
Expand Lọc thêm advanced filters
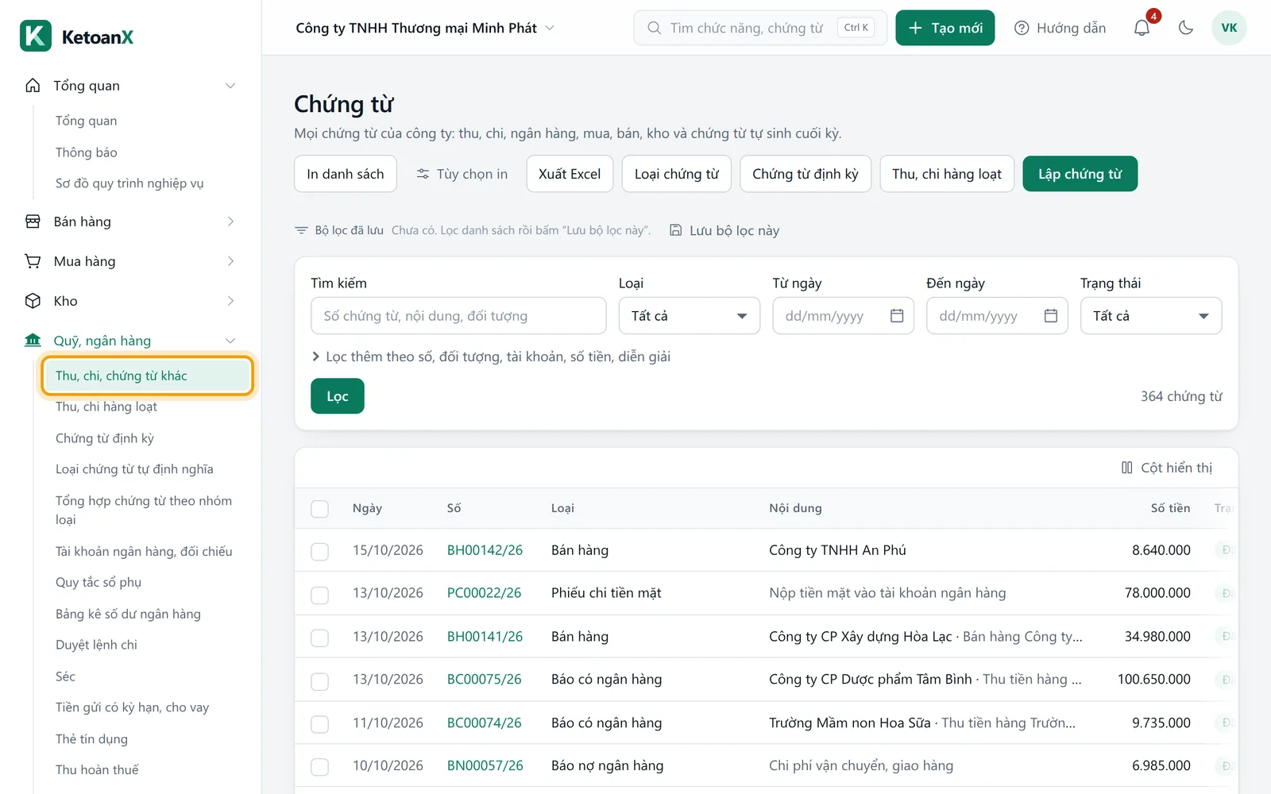pyautogui.click(x=491, y=357)
